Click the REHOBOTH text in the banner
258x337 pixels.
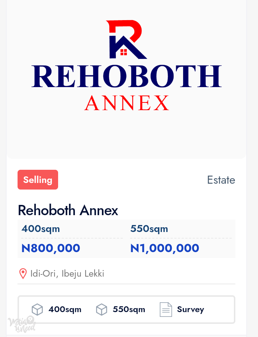127,76
